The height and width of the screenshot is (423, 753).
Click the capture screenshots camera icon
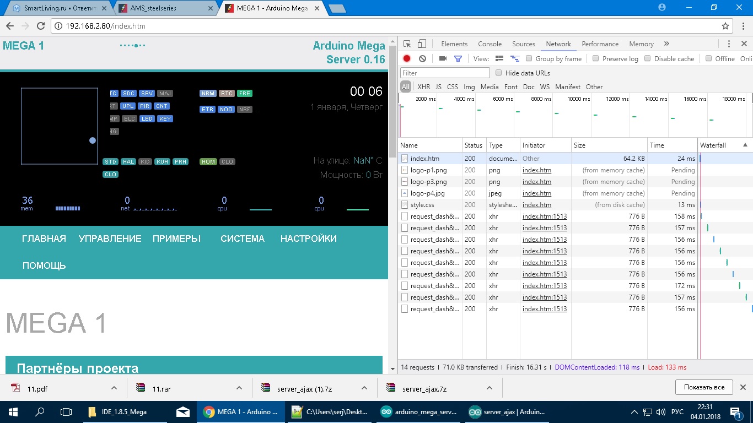[x=443, y=58]
